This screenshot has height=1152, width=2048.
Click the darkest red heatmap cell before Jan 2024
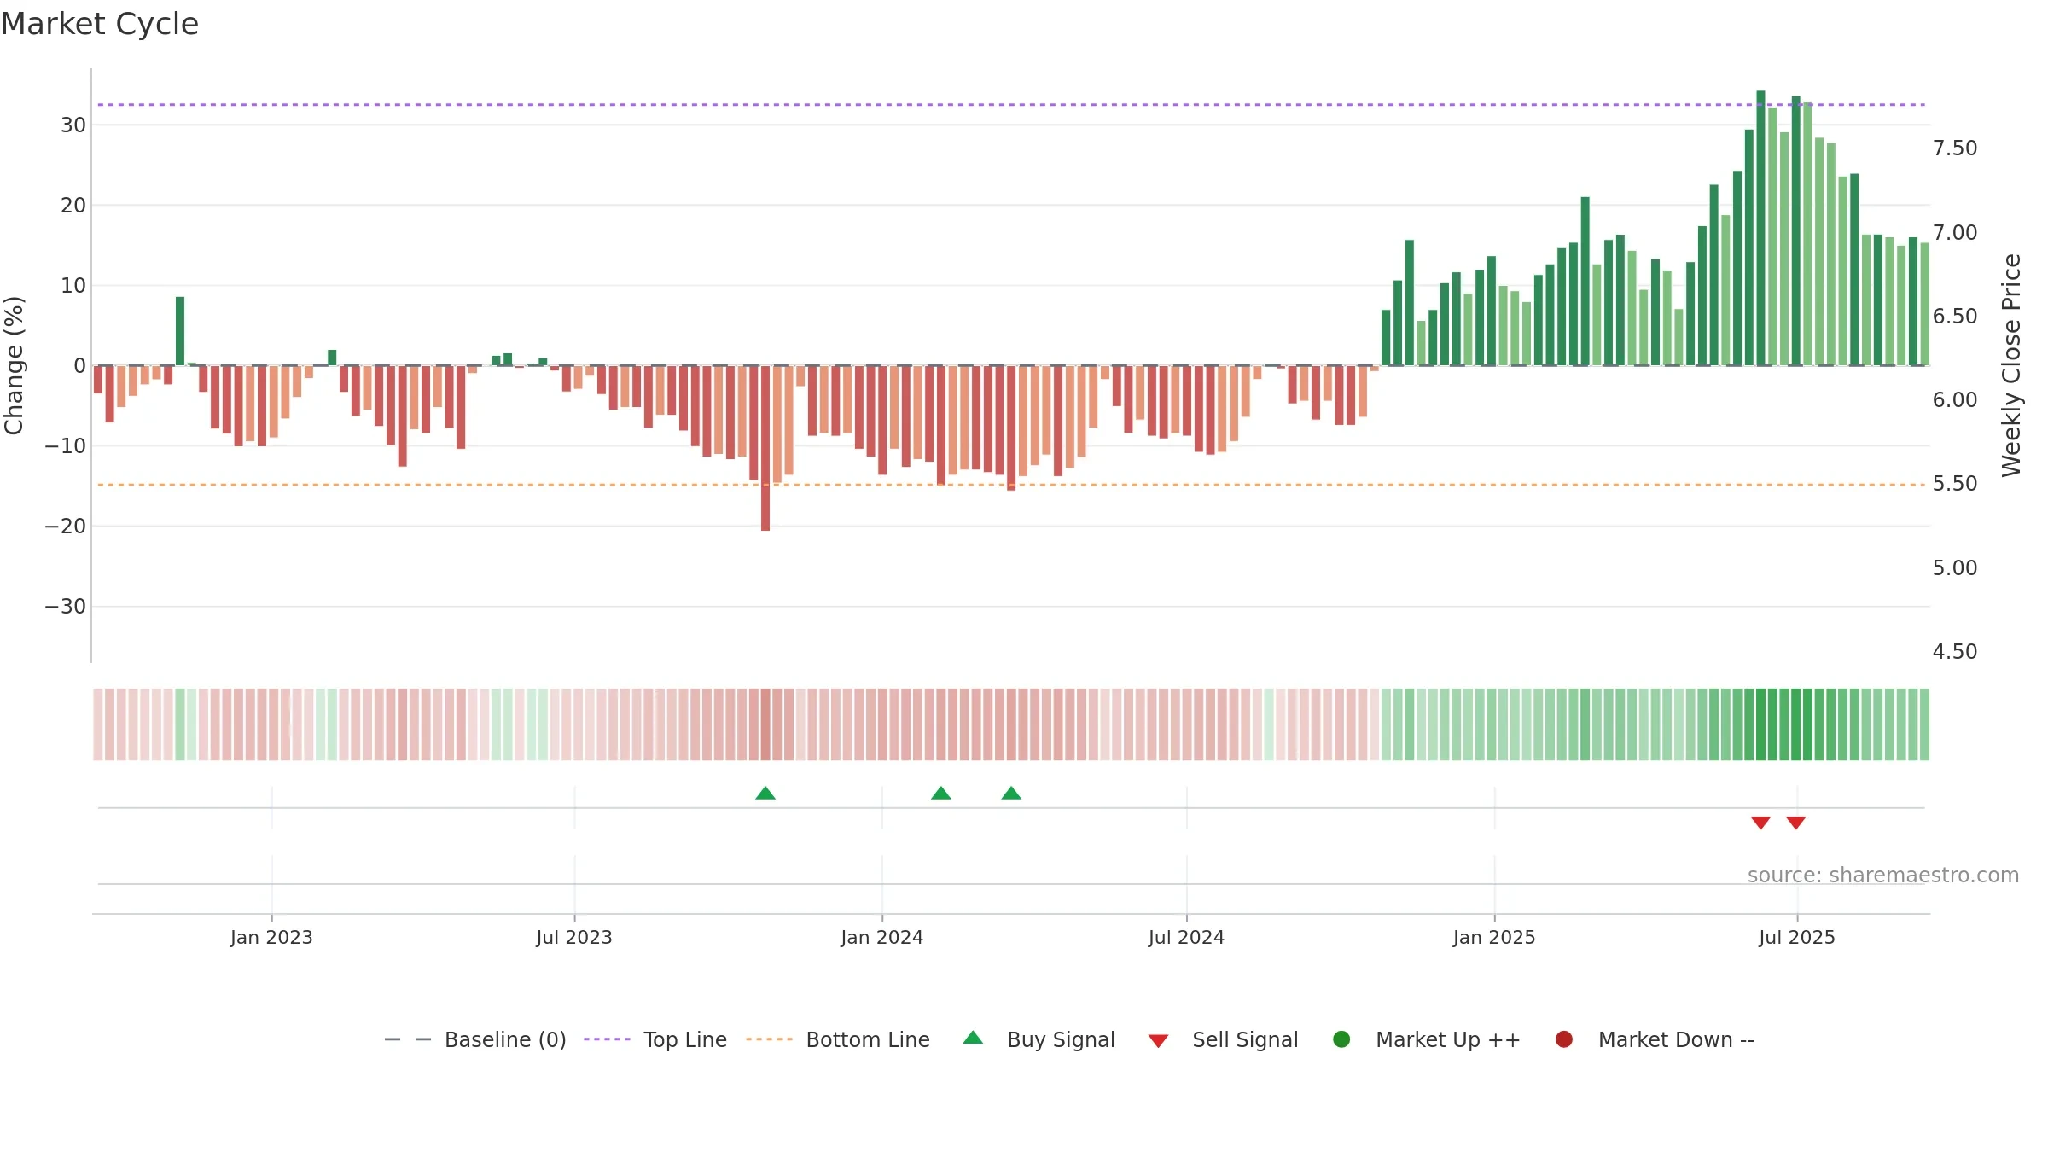tap(765, 724)
